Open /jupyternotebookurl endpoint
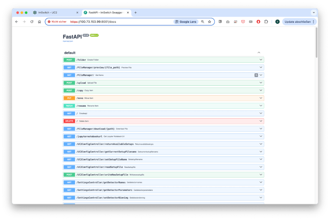 point(163,136)
